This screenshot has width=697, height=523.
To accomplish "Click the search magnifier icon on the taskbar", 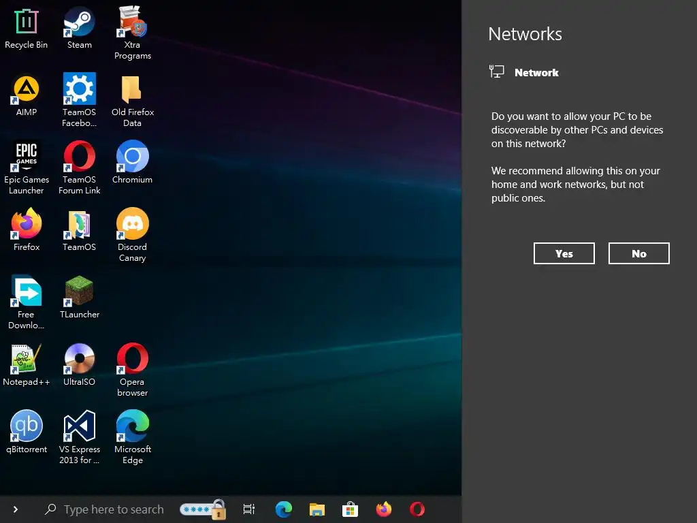I will coord(50,509).
